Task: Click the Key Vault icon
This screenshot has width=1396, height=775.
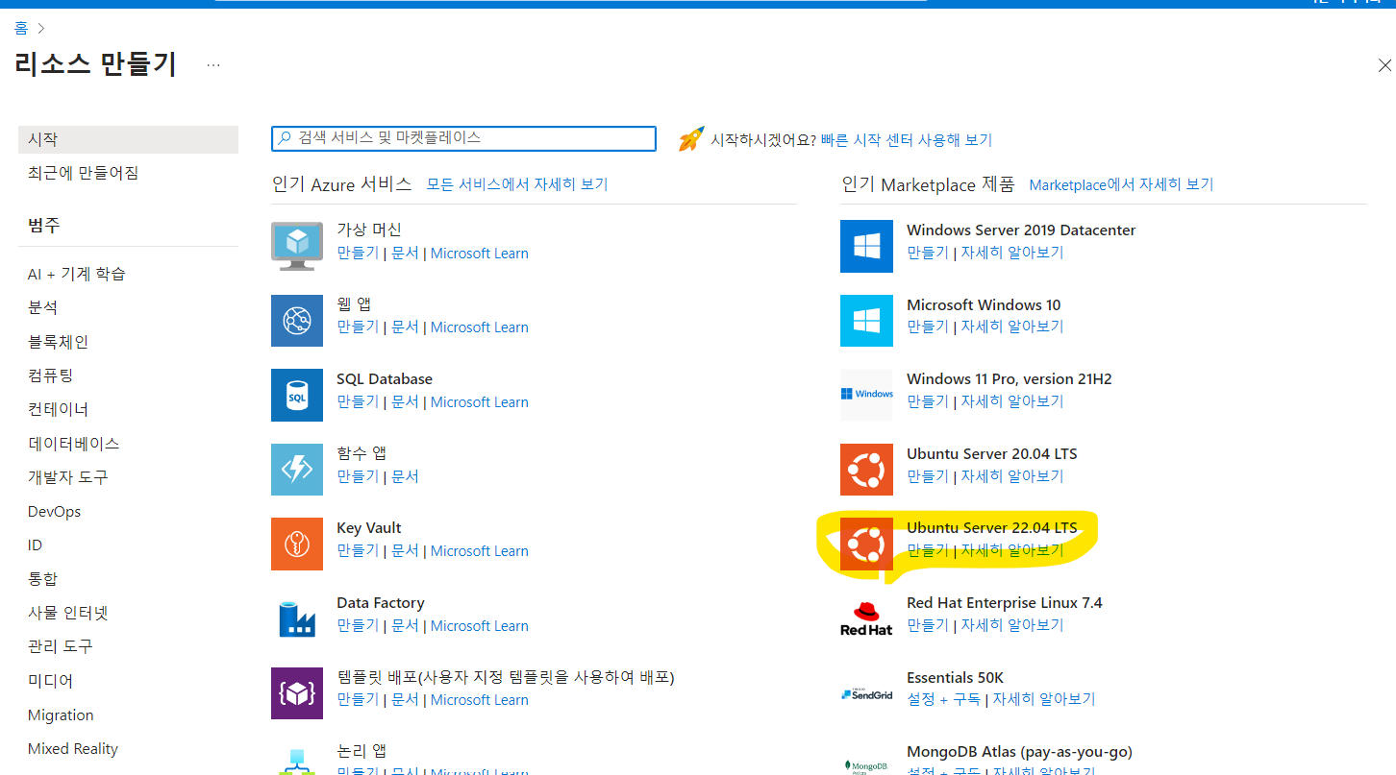Action: click(297, 544)
